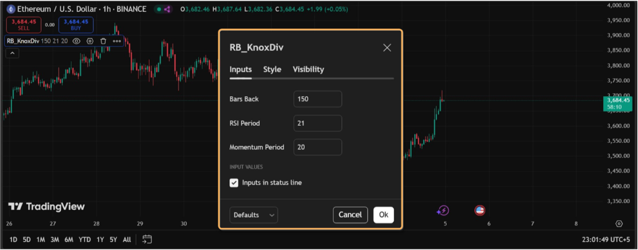Click the Inputs in status line label
638x250 pixels.
272,183
